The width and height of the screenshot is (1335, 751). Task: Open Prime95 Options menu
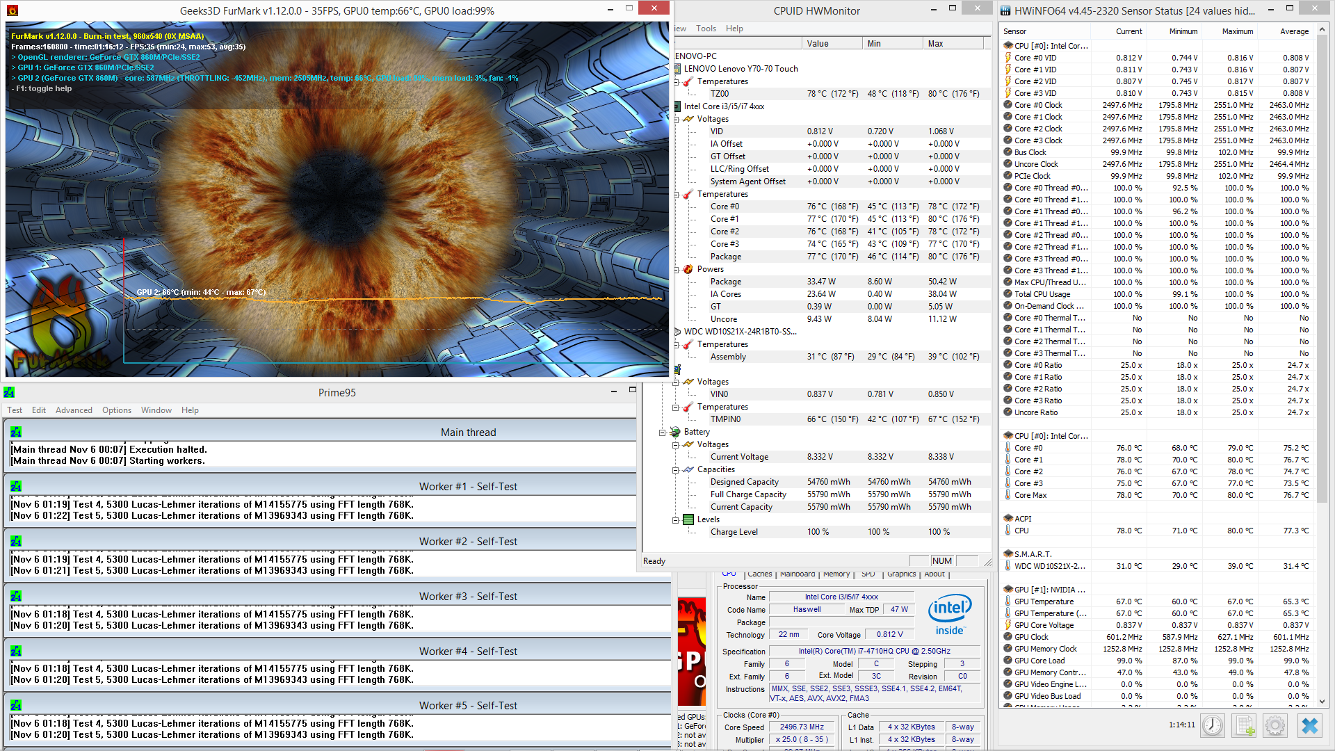[x=117, y=410]
